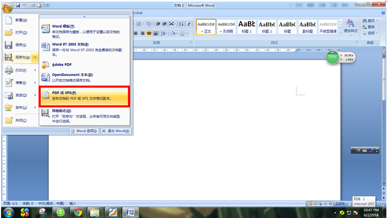Click the Asian layout icon
The height and width of the screenshot is (218, 388).
click(x=172, y=24)
